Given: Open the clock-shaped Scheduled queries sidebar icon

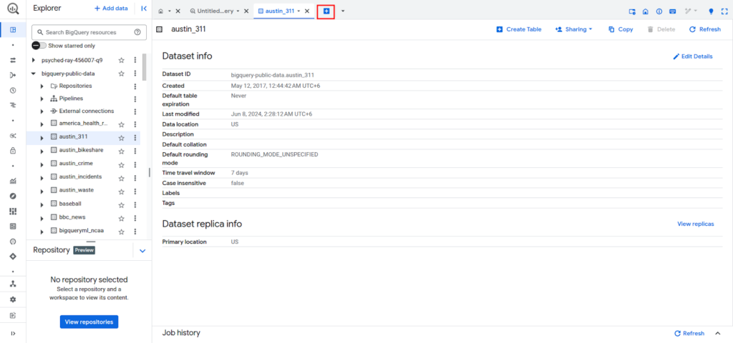Looking at the screenshot, I should click(13, 91).
